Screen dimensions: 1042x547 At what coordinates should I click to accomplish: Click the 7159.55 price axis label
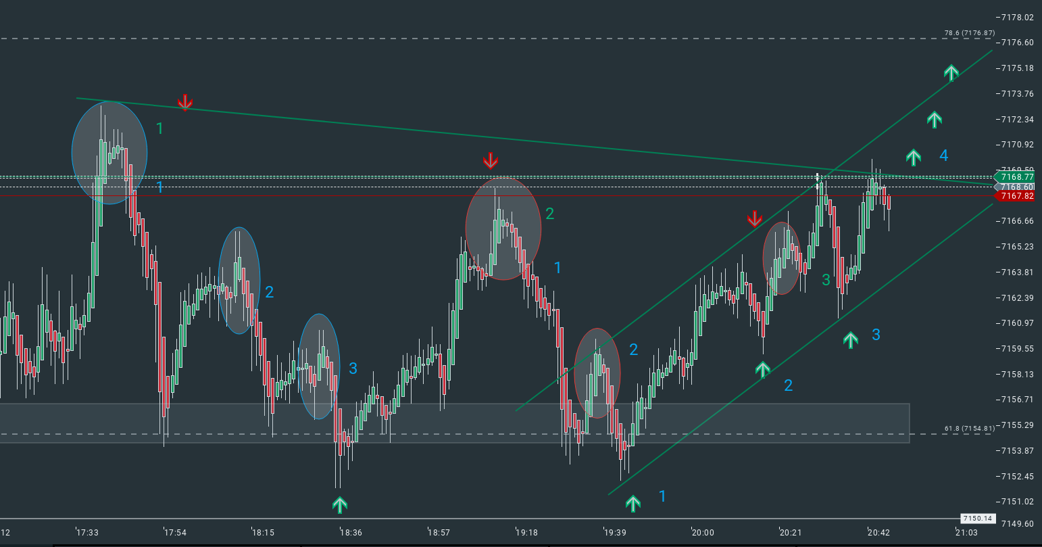1019,349
